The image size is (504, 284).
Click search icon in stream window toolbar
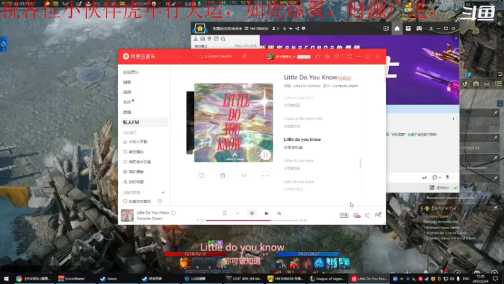(x=223, y=39)
